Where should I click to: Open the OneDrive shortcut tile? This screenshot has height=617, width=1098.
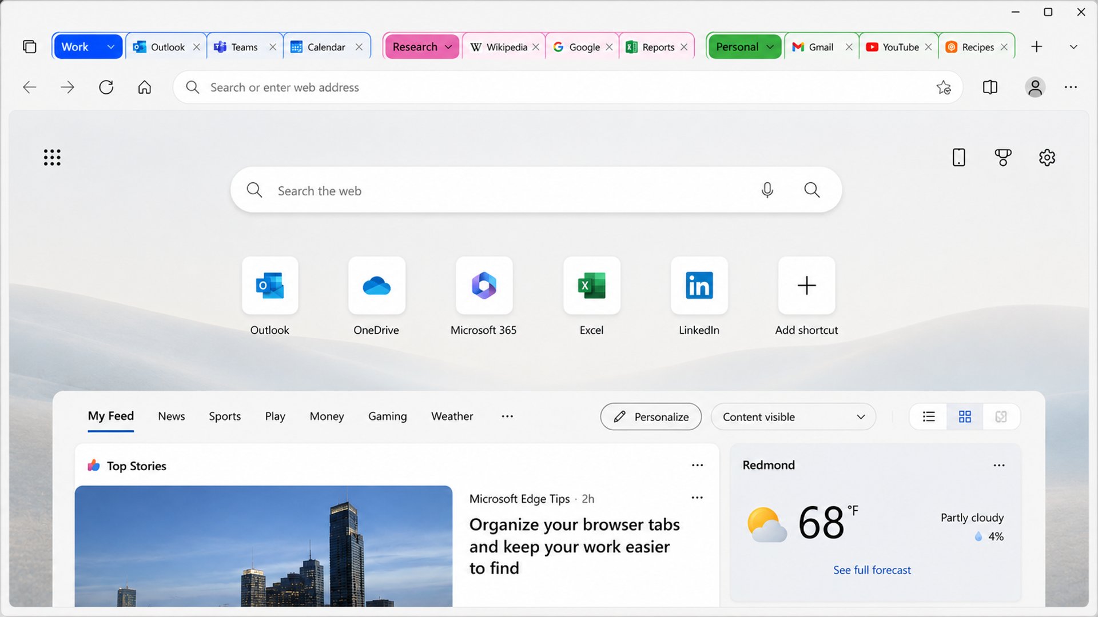[377, 286]
